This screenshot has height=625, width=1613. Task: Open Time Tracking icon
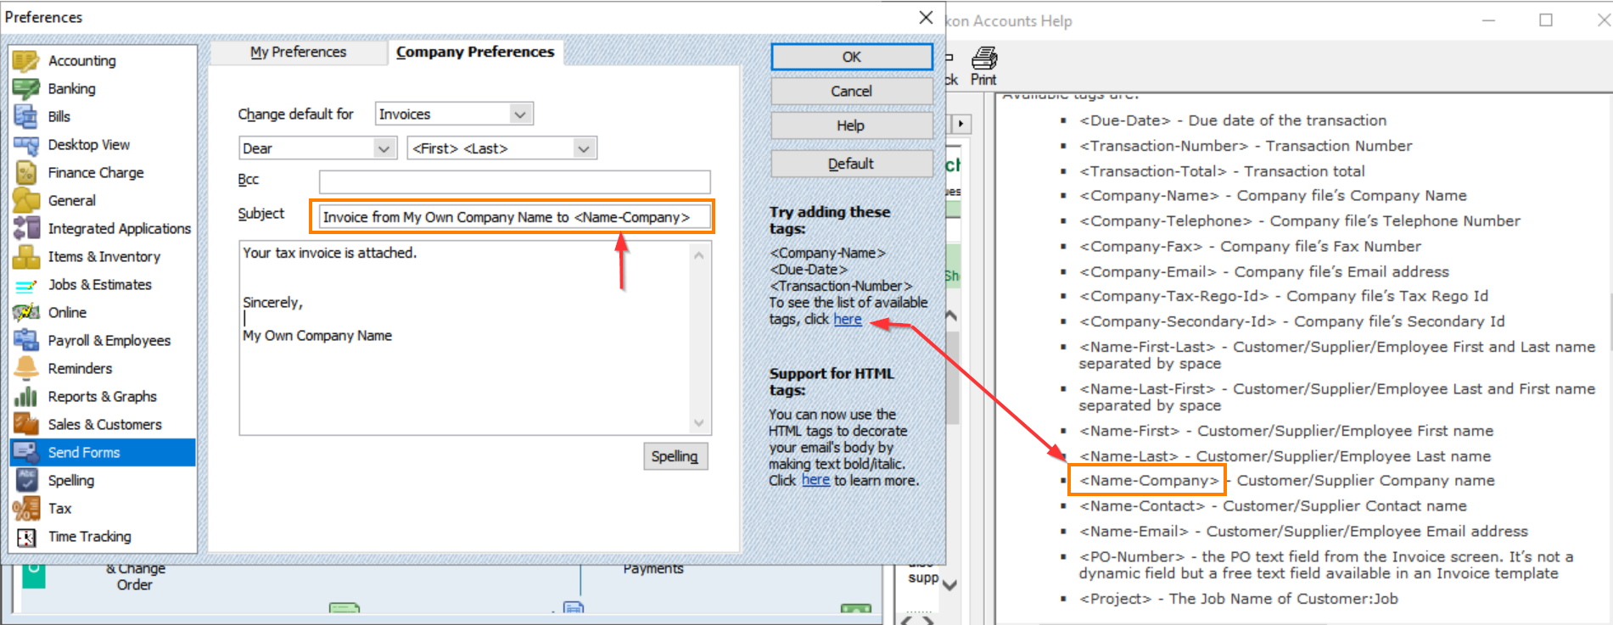(x=26, y=536)
